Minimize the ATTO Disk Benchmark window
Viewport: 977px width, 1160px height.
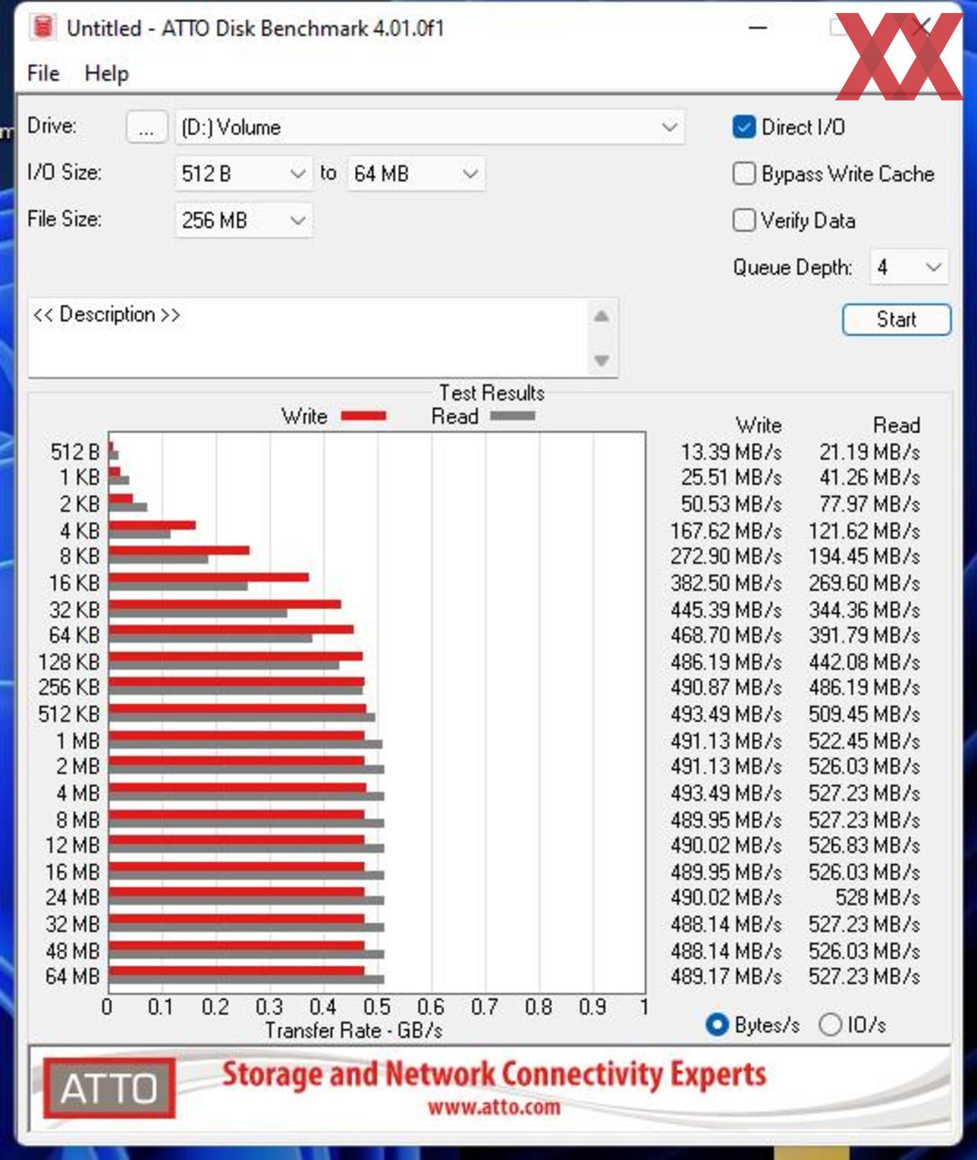coord(758,28)
